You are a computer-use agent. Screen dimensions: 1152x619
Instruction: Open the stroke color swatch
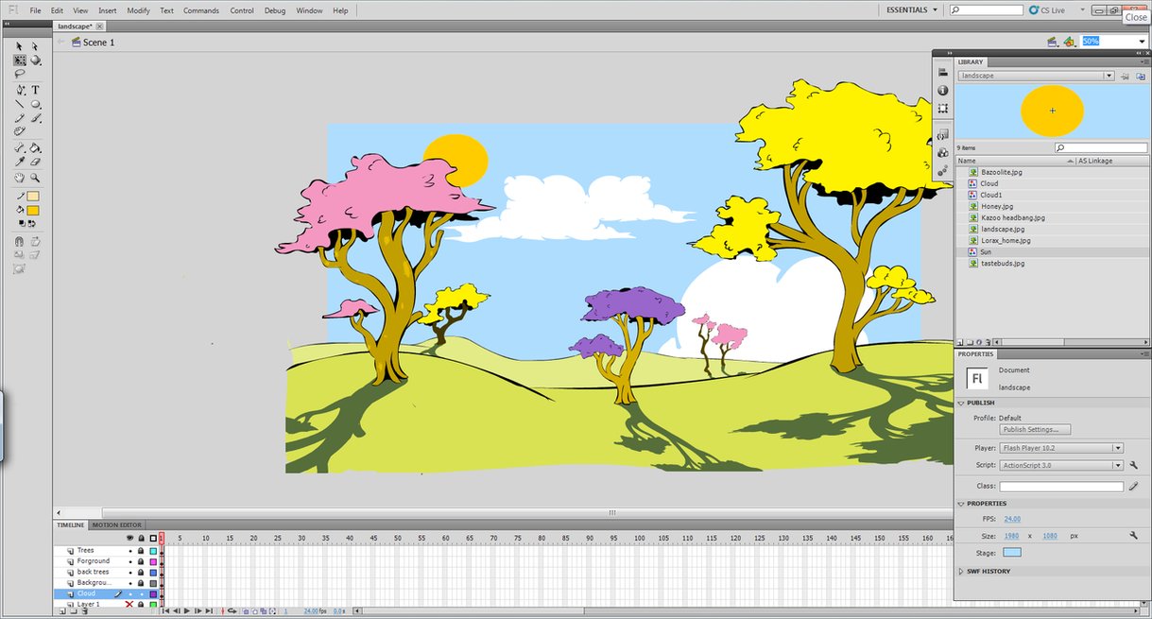click(x=33, y=197)
